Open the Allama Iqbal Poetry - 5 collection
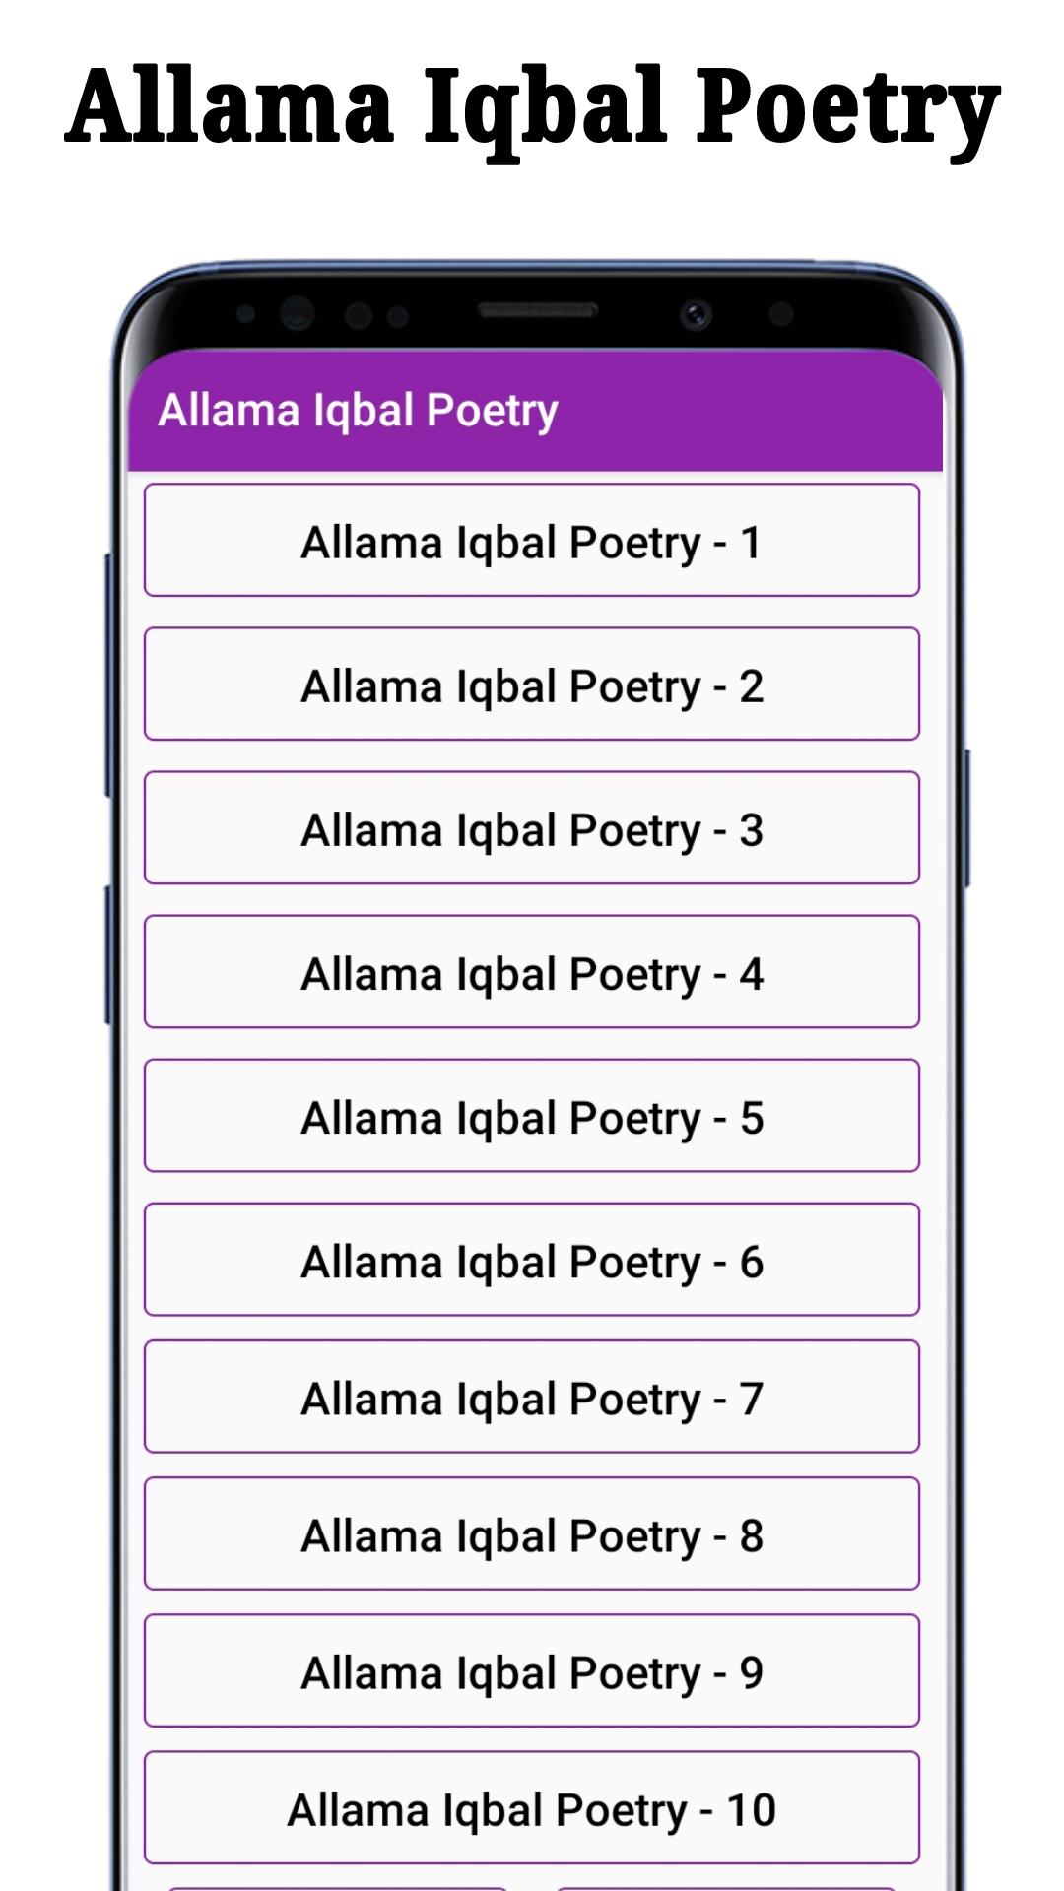The width and height of the screenshot is (1064, 1891). tap(532, 1115)
